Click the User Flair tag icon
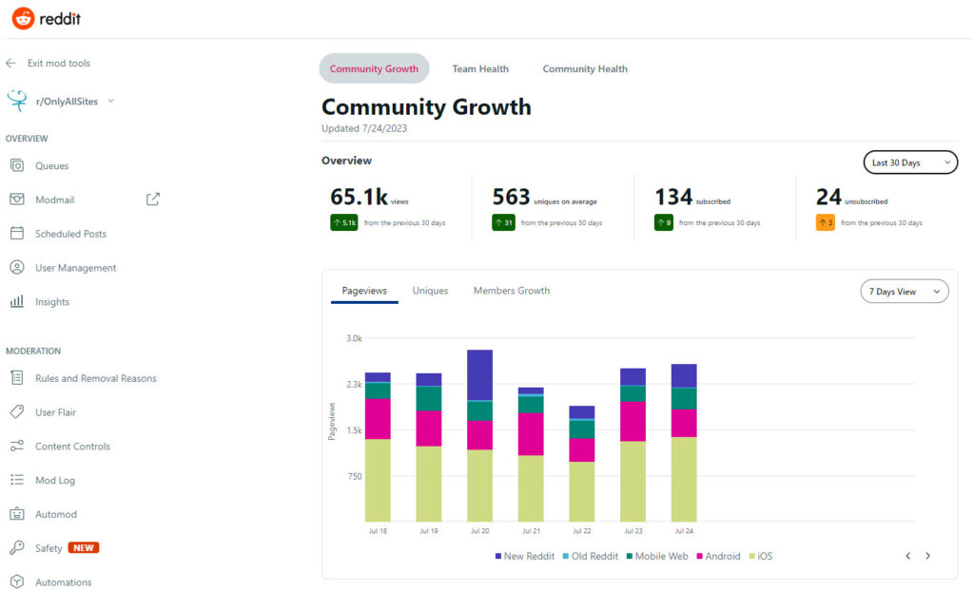The image size is (974, 590). (x=16, y=412)
